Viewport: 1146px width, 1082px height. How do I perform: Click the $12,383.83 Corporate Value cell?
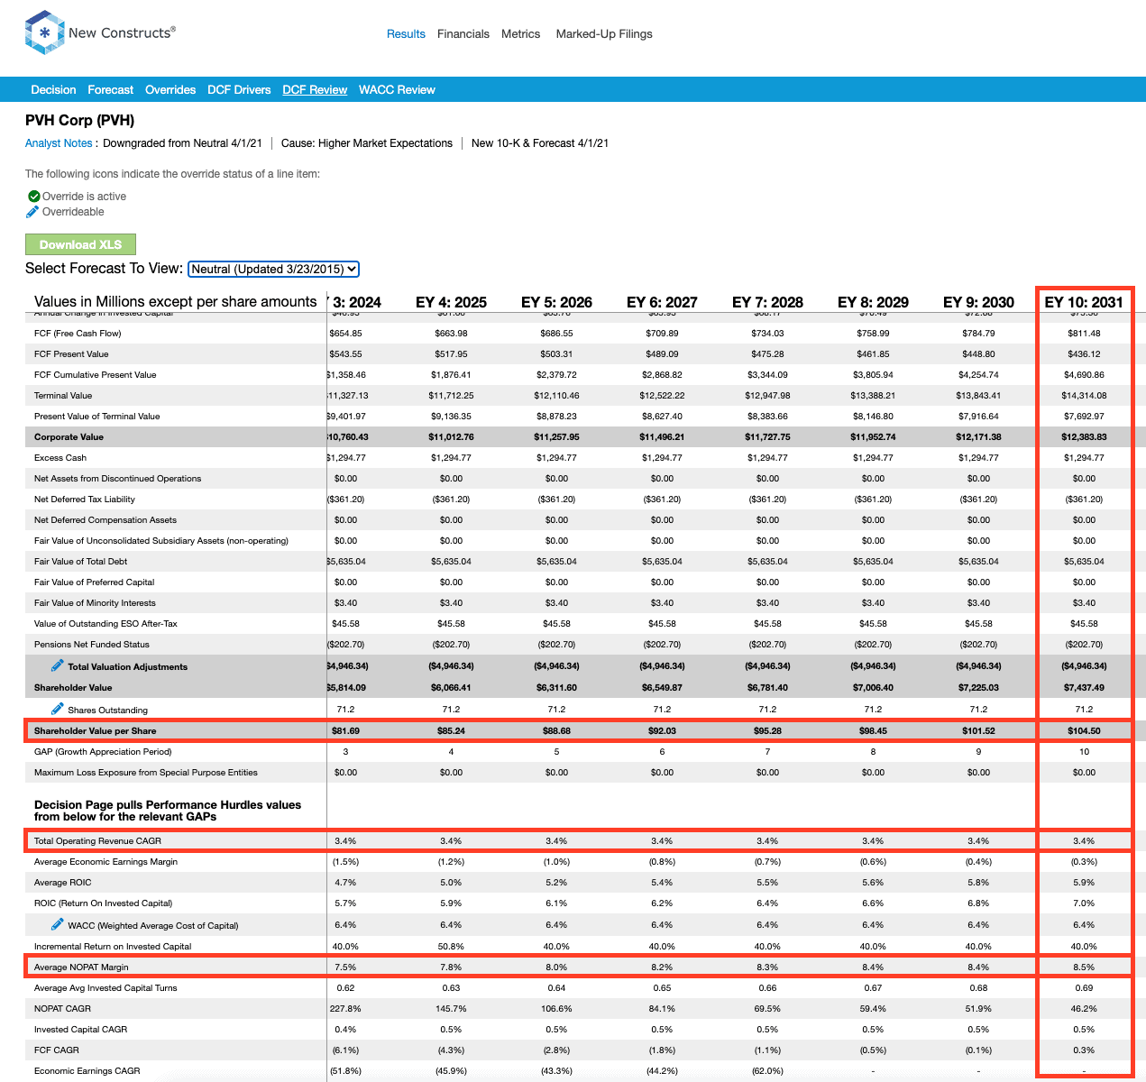(x=1084, y=437)
